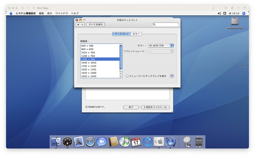This screenshot has width=255, height=156.
Task: Click the volume icon in menu bar
Action: pyautogui.click(x=219, y=13)
